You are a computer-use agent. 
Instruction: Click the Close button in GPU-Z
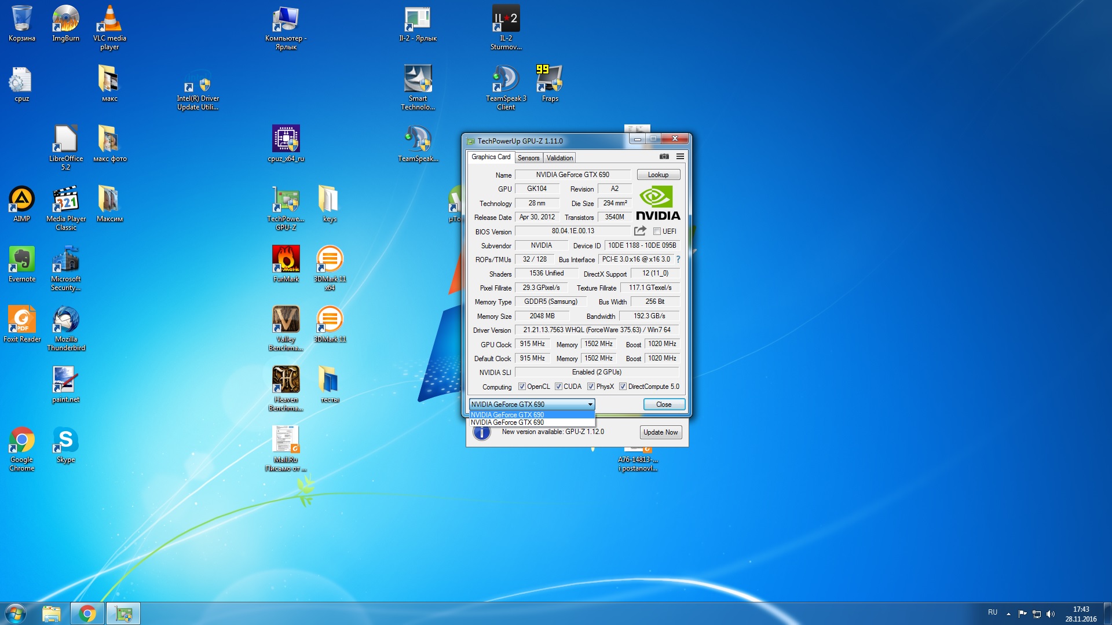[x=664, y=405]
